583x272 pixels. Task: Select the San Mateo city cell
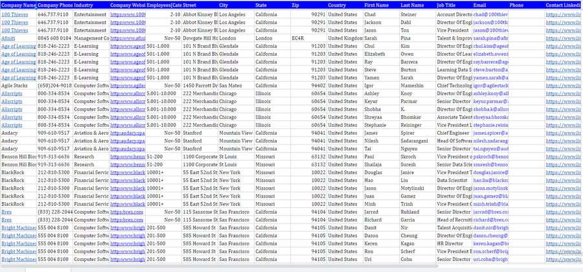[x=236, y=85]
